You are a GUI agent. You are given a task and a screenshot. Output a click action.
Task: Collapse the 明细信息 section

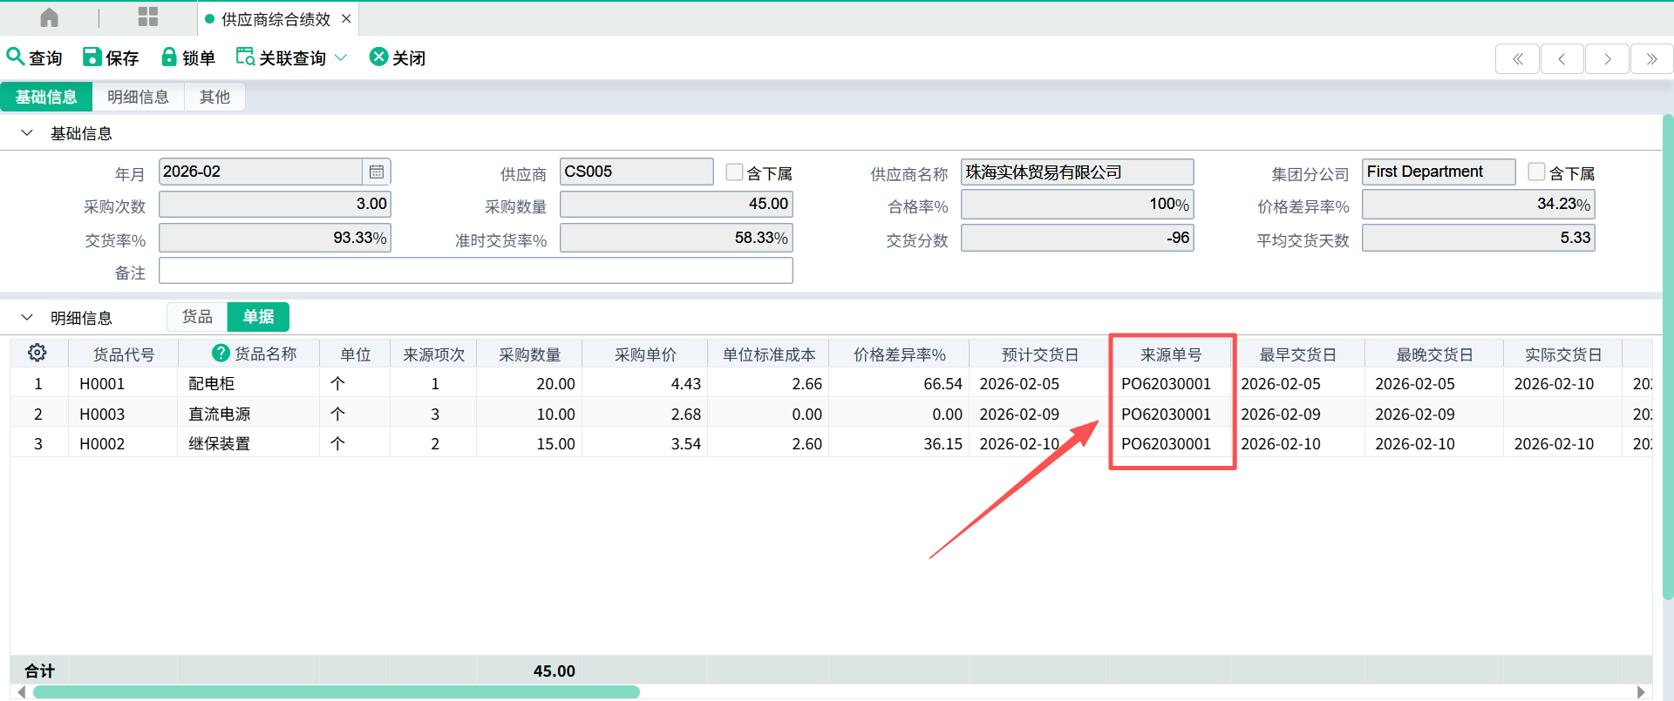coord(27,318)
